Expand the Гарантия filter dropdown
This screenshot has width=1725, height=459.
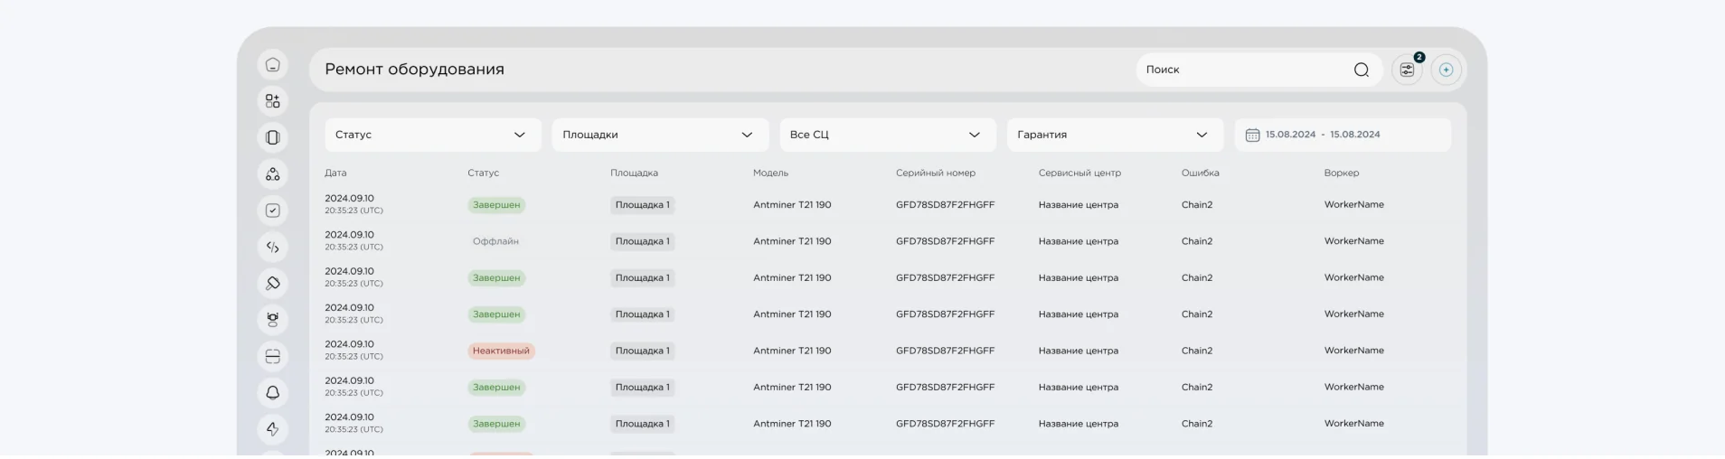[x=1115, y=135]
